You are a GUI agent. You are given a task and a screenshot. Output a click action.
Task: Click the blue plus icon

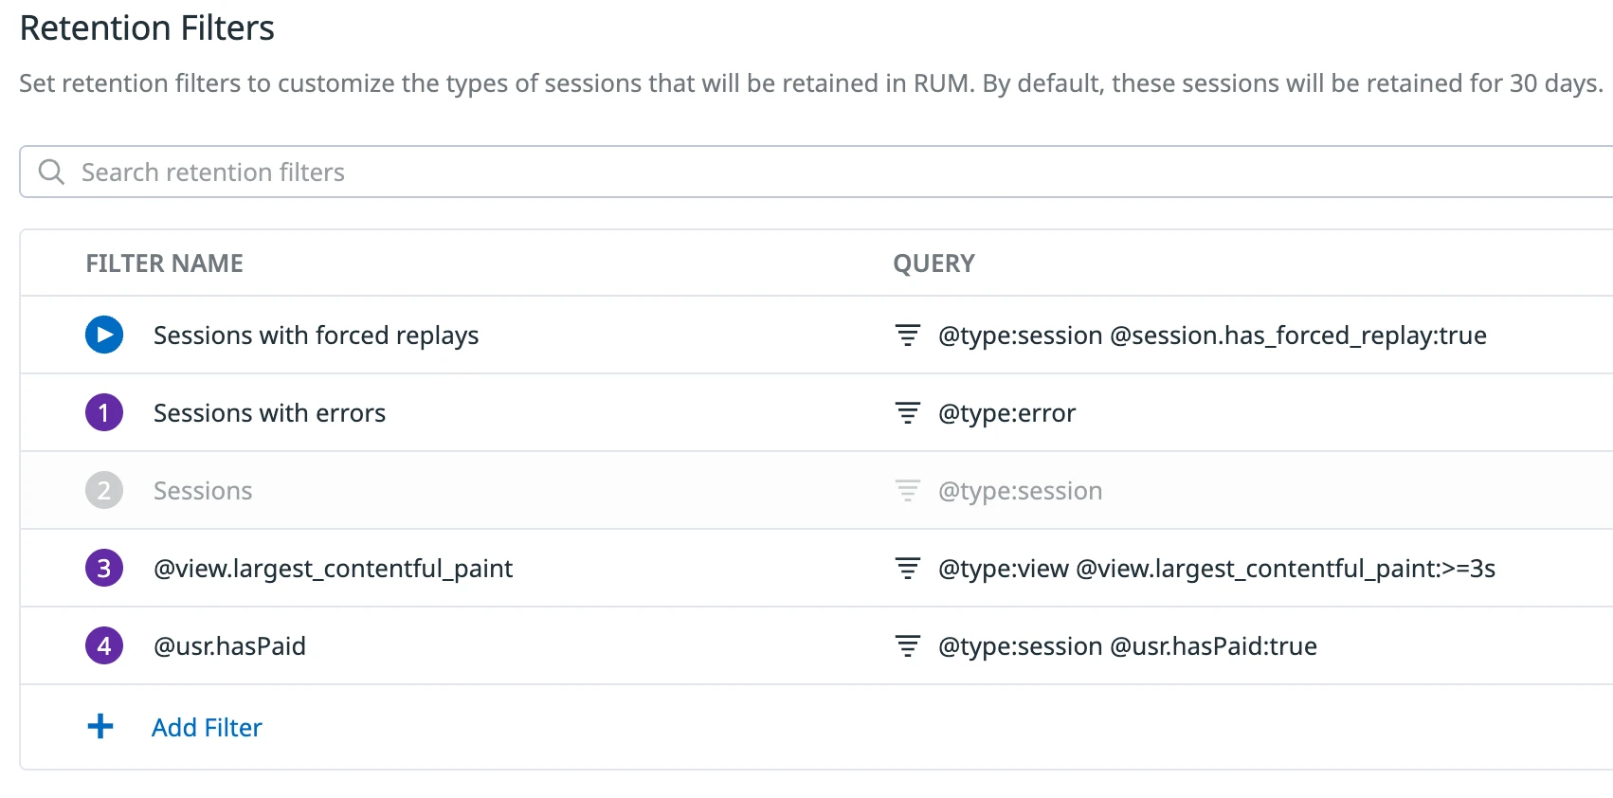click(x=100, y=727)
